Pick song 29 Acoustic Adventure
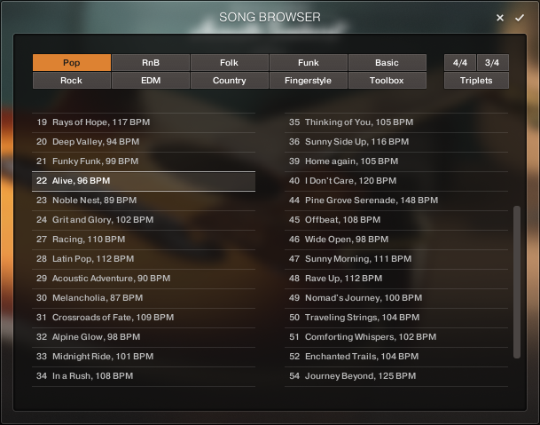This screenshot has height=425, width=540. 144,279
